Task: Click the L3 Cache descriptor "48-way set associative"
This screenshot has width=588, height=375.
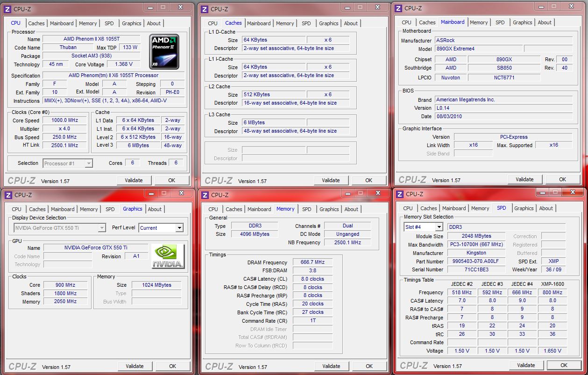Action: coord(295,131)
